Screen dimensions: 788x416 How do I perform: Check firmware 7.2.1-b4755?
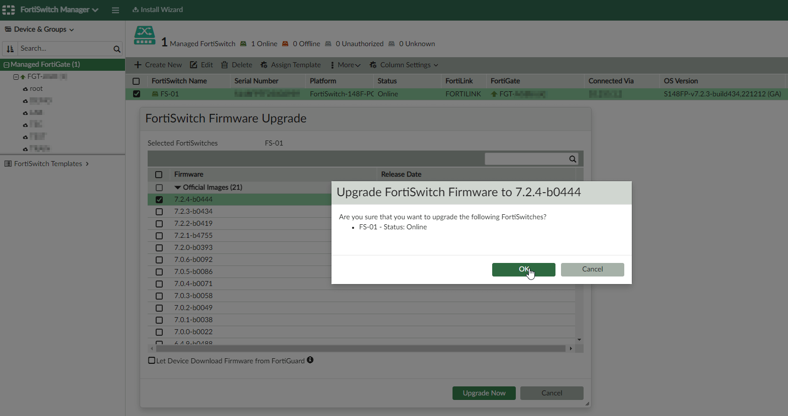pyautogui.click(x=159, y=236)
